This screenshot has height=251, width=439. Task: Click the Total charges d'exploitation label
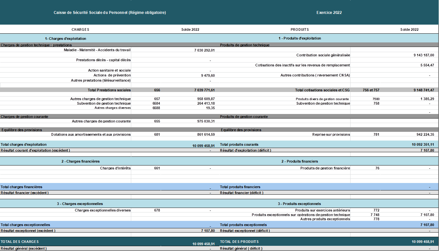tap(24, 144)
